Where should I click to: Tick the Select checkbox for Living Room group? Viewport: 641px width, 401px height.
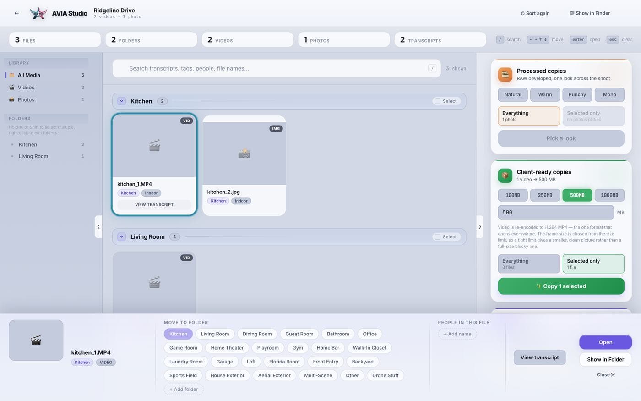pos(438,237)
